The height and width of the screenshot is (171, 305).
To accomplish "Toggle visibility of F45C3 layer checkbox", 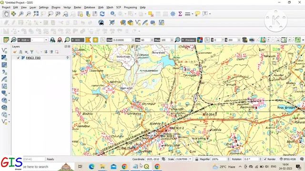I will (18, 58).
